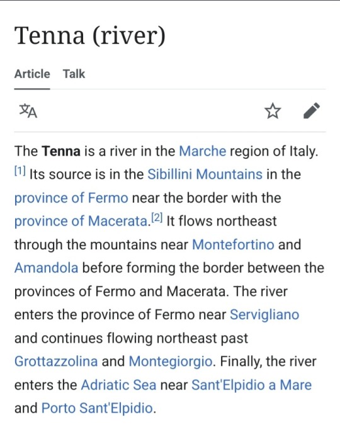This screenshot has width=340, height=425.
Task: Open the Marche link
Action: [x=202, y=151]
